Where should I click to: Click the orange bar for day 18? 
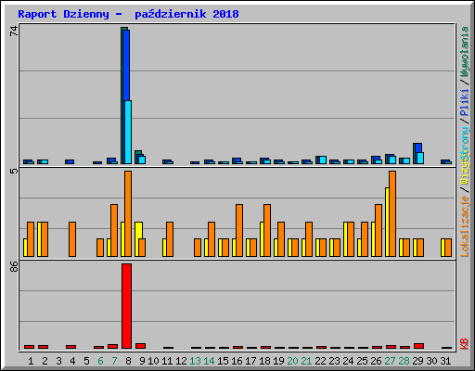click(x=267, y=230)
